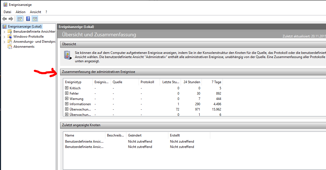Click the event log icon in Übersicht section
Viewport: 326px width, 170px height.
(x=68, y=55)
